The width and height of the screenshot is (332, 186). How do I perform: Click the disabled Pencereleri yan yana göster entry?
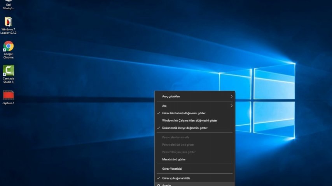click(x=195, y=152)
